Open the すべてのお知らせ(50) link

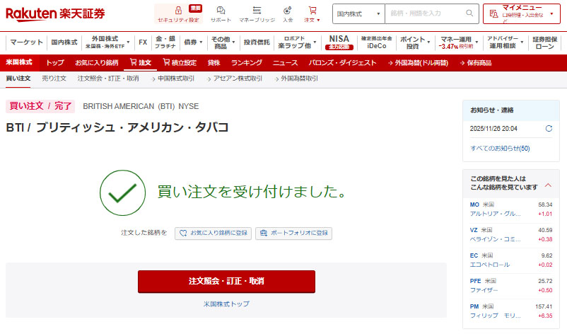click(x=500, y=148)
